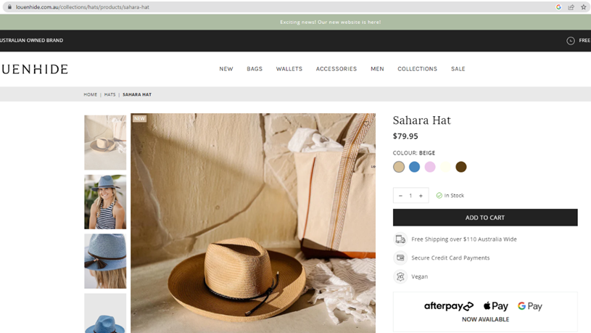Screen dimensions: 591x333
Task: Click the Vegan badge icon
Action: [400, 276]
